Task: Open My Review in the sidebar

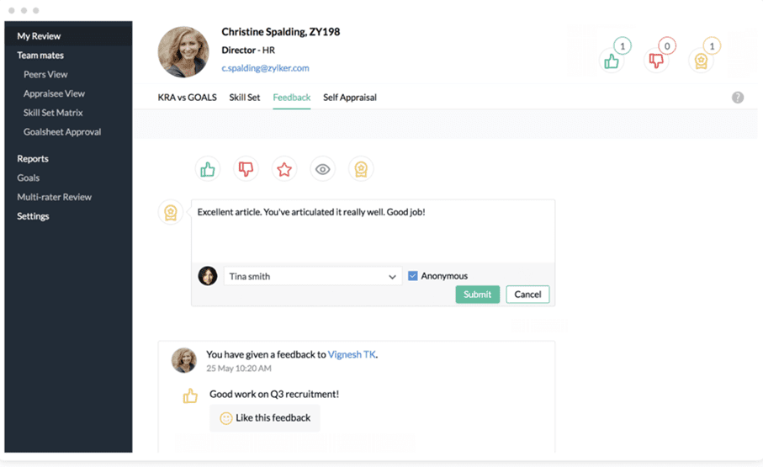Action: click(68, 36)
